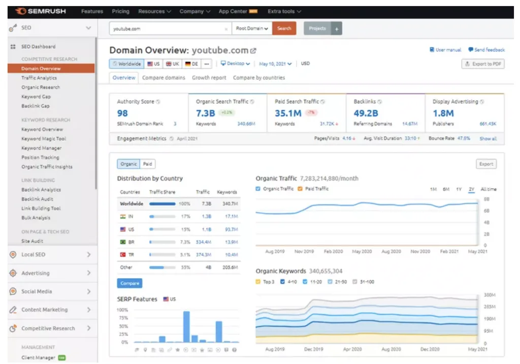Viewport: 520px width, 364px height.
Task: Select the All time range
Action: pos(489,190)
